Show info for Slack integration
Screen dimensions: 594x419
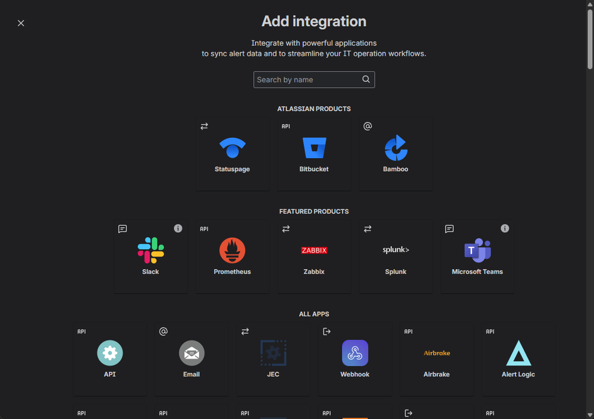[178, 228]
